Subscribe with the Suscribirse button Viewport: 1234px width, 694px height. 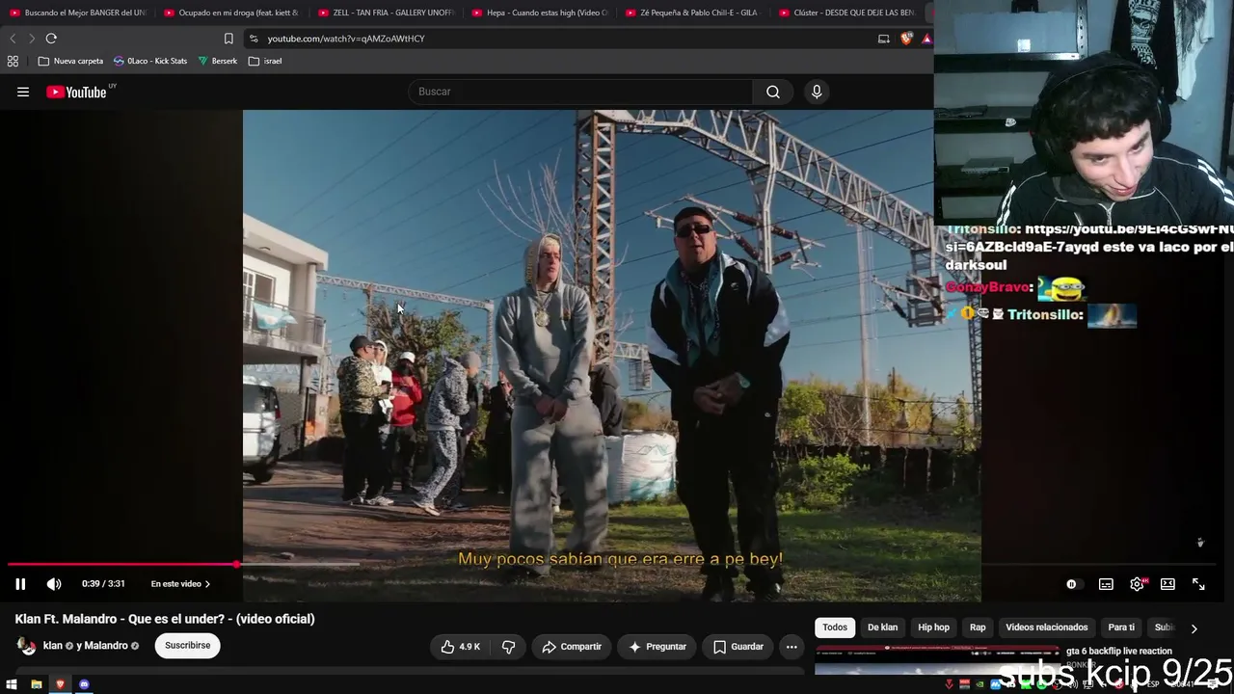coord(188,646)
